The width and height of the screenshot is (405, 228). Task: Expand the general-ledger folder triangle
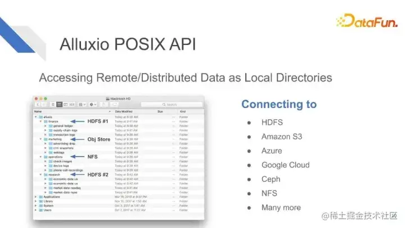point(46,126)
